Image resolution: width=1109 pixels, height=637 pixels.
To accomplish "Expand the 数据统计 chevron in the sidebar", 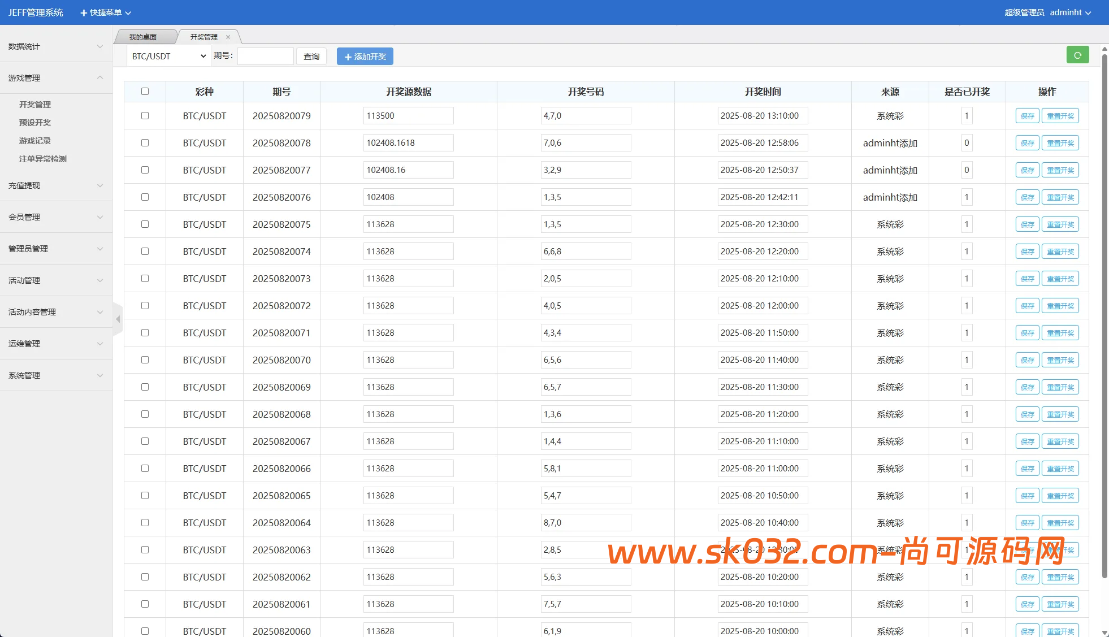I will click(x=100, y=46).
